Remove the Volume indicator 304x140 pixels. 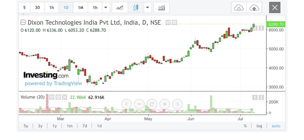coord(65,97)
